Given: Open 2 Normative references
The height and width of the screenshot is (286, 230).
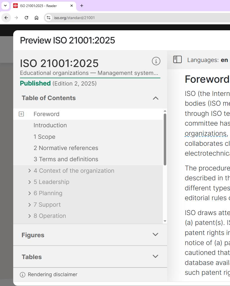Looking at the screenshot, I should click(66, 148).
